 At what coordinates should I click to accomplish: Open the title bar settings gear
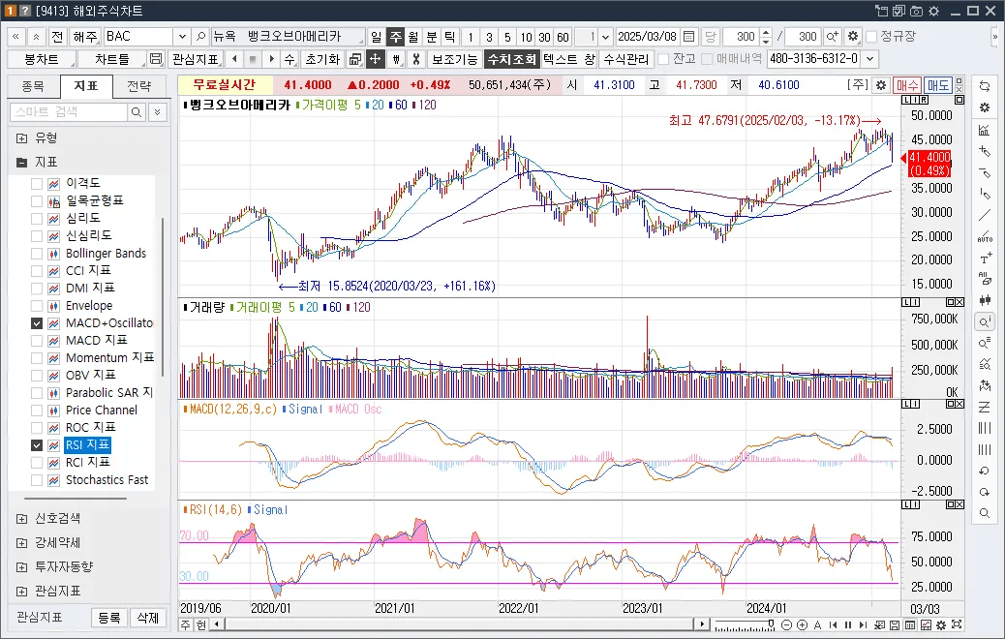click(x=934, y=11)
